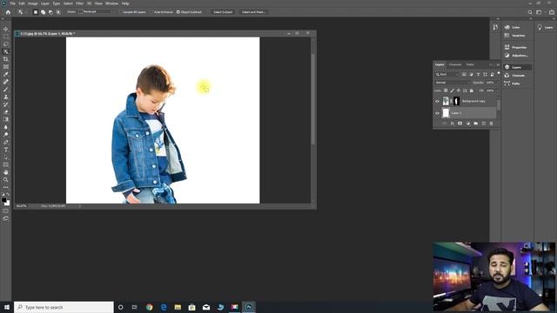Select the Lasso tool

[6, 44]
